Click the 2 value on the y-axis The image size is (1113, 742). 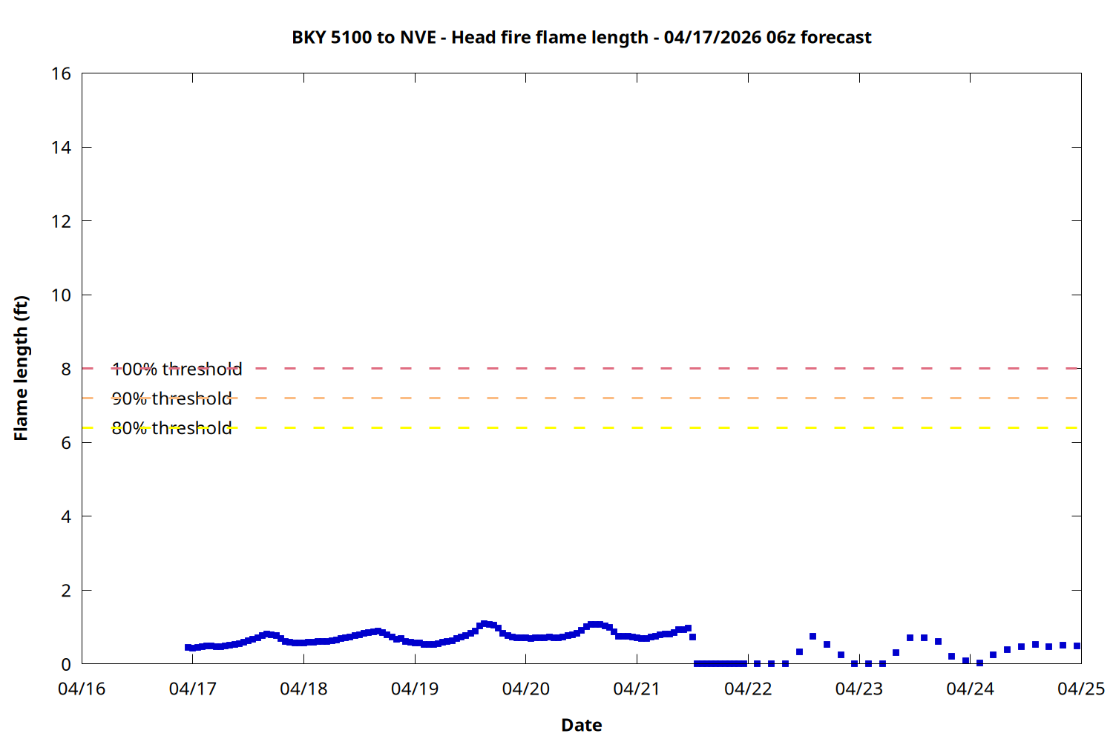66,591
